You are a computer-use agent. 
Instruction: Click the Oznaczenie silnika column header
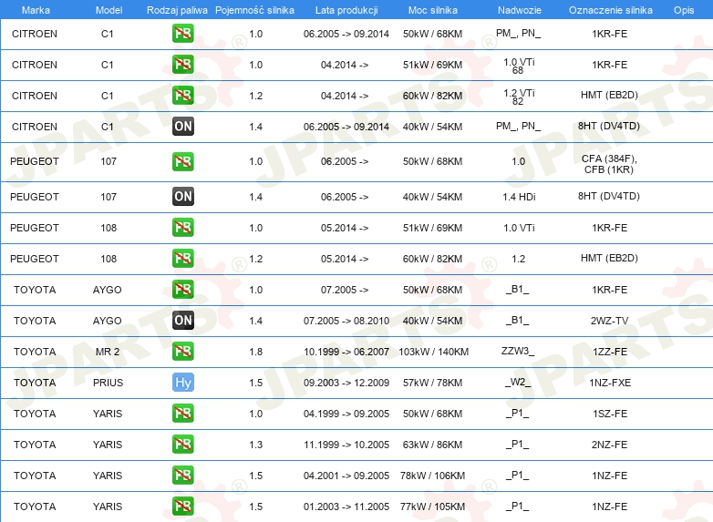click(610, 10)
